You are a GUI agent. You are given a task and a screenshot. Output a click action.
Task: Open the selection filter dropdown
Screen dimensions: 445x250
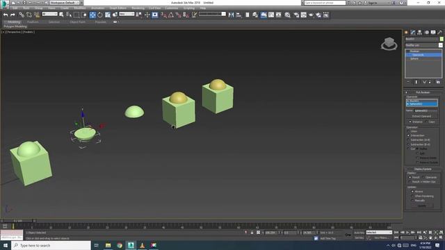click(x=49, y=14)
